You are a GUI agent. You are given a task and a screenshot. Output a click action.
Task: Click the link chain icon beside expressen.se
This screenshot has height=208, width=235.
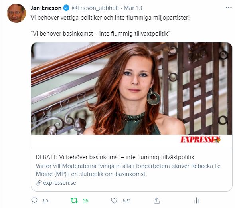[x=39, y=183]
